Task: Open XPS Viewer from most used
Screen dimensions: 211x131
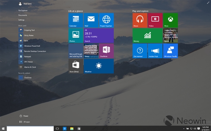Action: (26, 62)
